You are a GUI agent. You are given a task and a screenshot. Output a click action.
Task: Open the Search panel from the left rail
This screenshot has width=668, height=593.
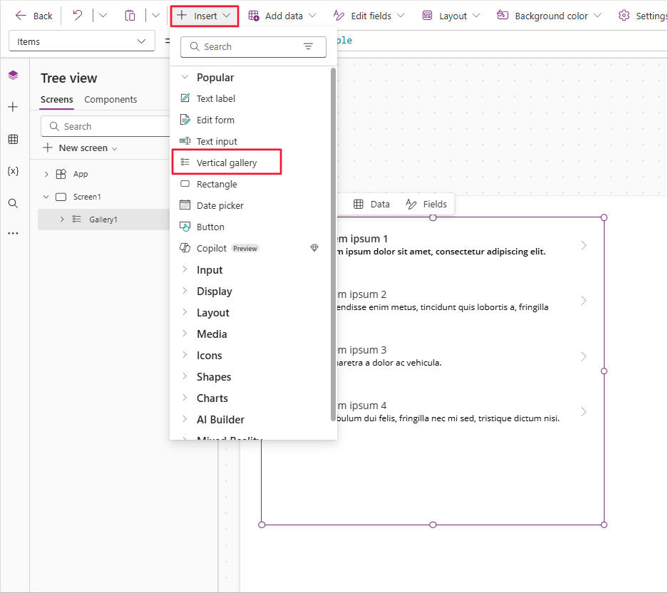click(12, 202)
